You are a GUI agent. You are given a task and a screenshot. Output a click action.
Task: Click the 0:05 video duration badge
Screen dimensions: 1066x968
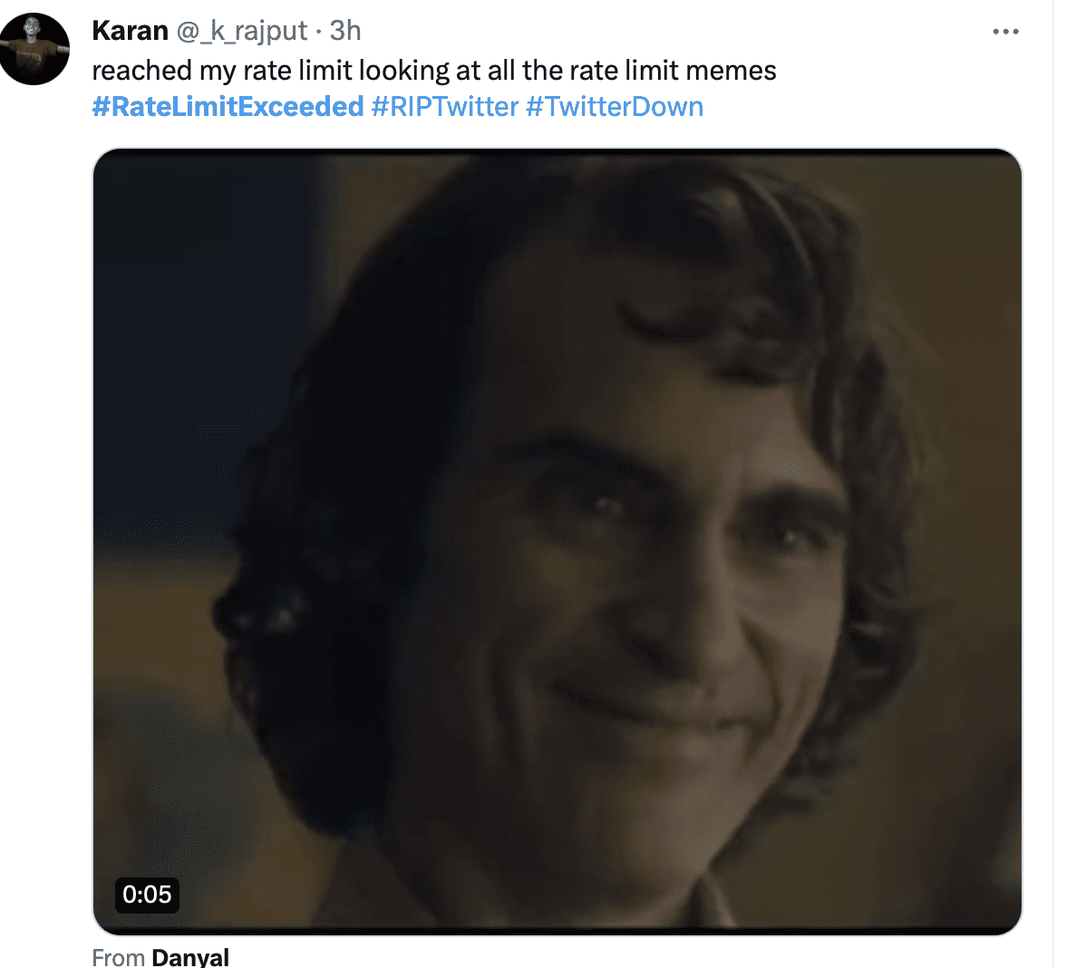(x=147, y=894)
